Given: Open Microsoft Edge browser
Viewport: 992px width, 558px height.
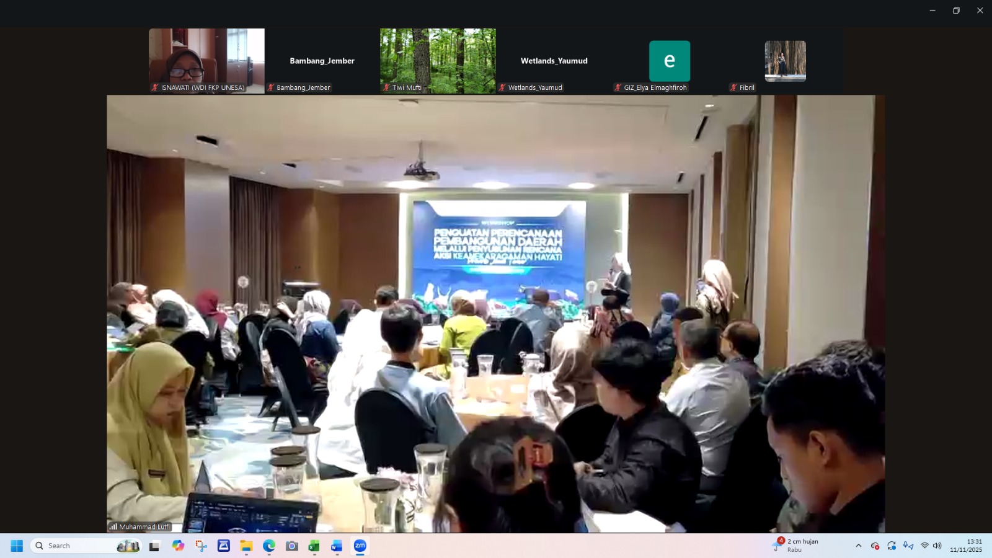Looking at the screenshot, I should tap(268, 546).
